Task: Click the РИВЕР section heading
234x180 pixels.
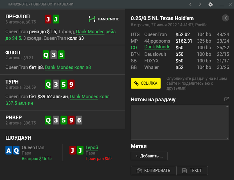Action: tap(14, 118)
